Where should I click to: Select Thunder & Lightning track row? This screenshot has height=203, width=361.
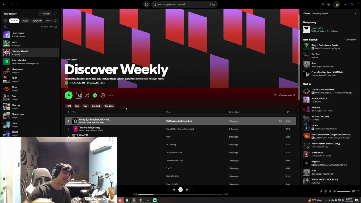180,129
